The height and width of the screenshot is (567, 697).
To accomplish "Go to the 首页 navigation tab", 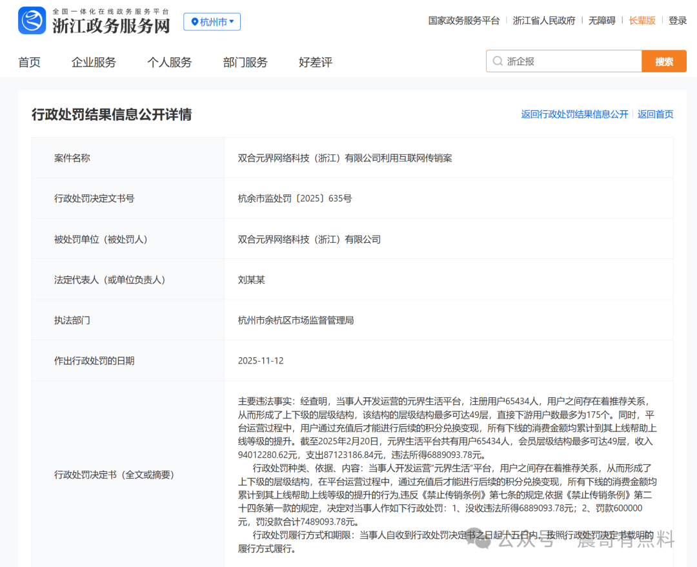I will point(29,62).
